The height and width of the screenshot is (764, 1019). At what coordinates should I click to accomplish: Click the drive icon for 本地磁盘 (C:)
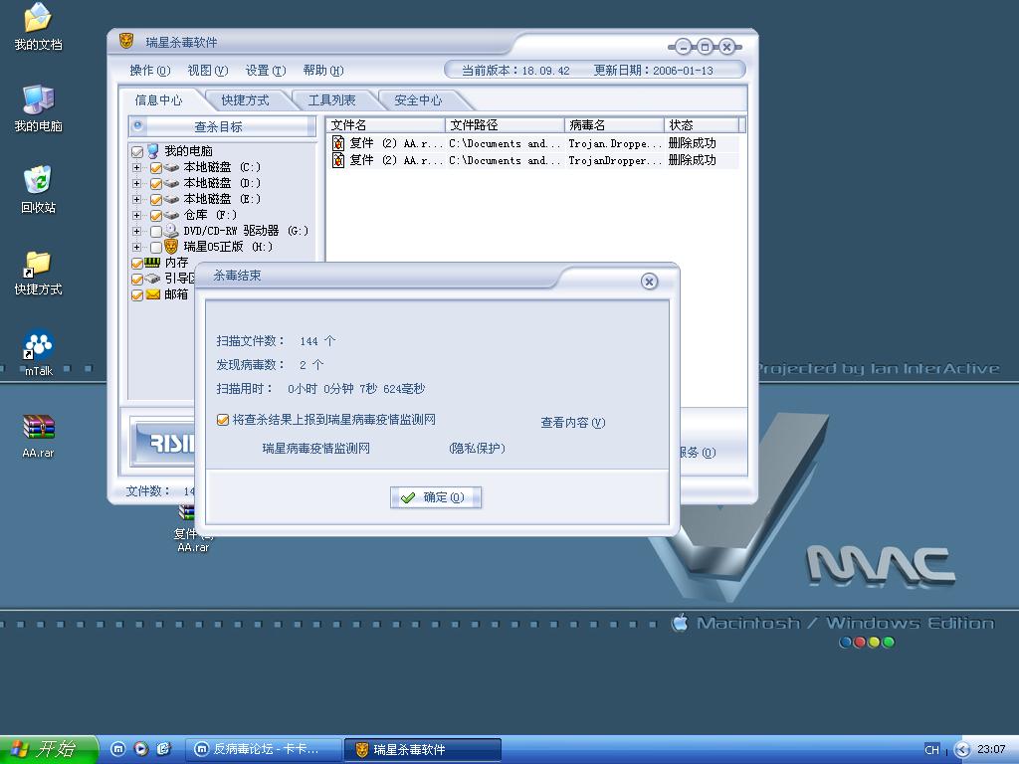(171, 167)
